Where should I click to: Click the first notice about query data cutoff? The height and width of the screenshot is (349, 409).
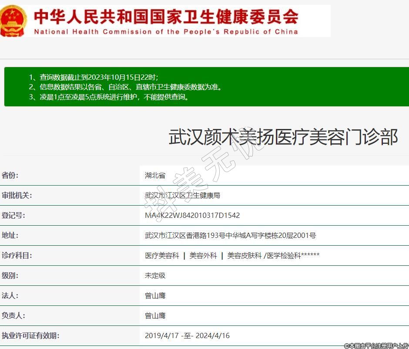click(94, 77)
